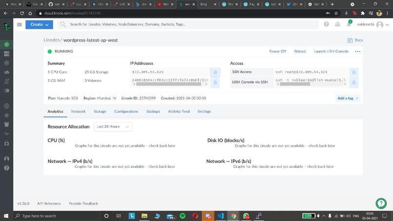Open the Last 24 Hours time range dropdown
The width and height of the screenshot is (393, 221).
point(113,127)
